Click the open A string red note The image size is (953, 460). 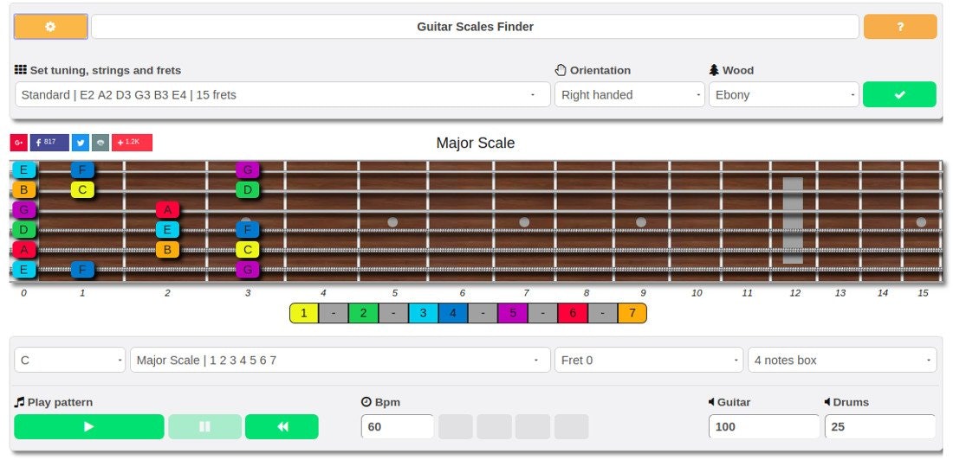(23, 249)
